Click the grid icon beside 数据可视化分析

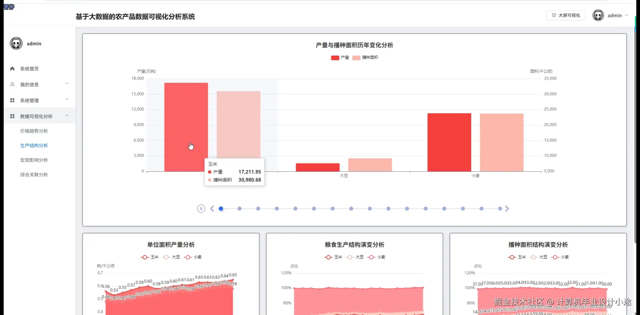point(12,116)
